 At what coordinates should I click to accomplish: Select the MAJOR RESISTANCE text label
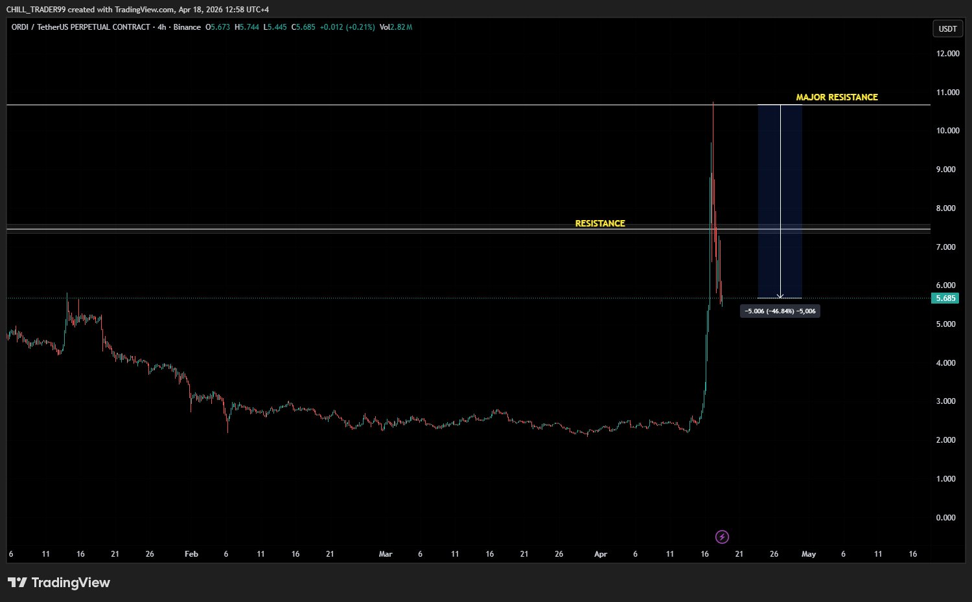(837, 97)
